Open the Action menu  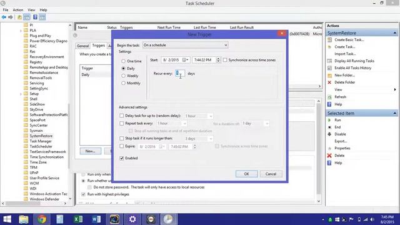click(18, 10)
